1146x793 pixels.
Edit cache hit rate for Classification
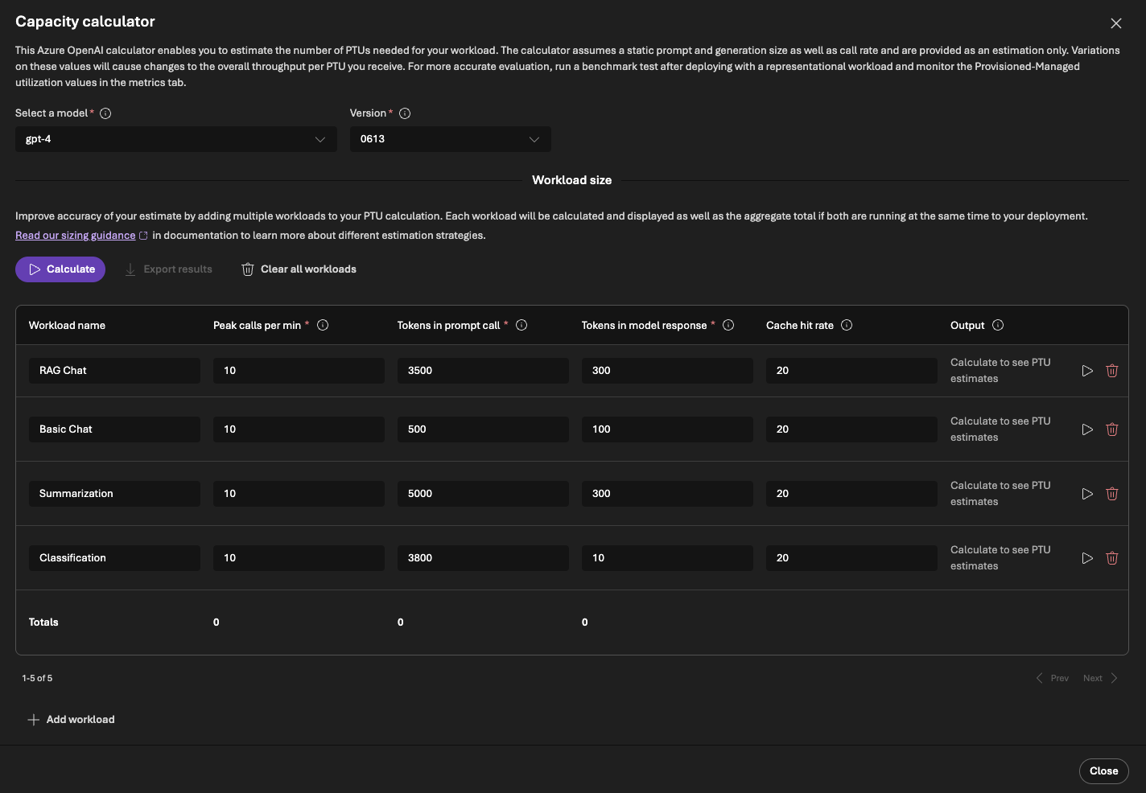851,558
